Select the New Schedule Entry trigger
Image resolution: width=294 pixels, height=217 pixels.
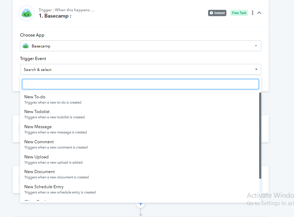[139, 189]
